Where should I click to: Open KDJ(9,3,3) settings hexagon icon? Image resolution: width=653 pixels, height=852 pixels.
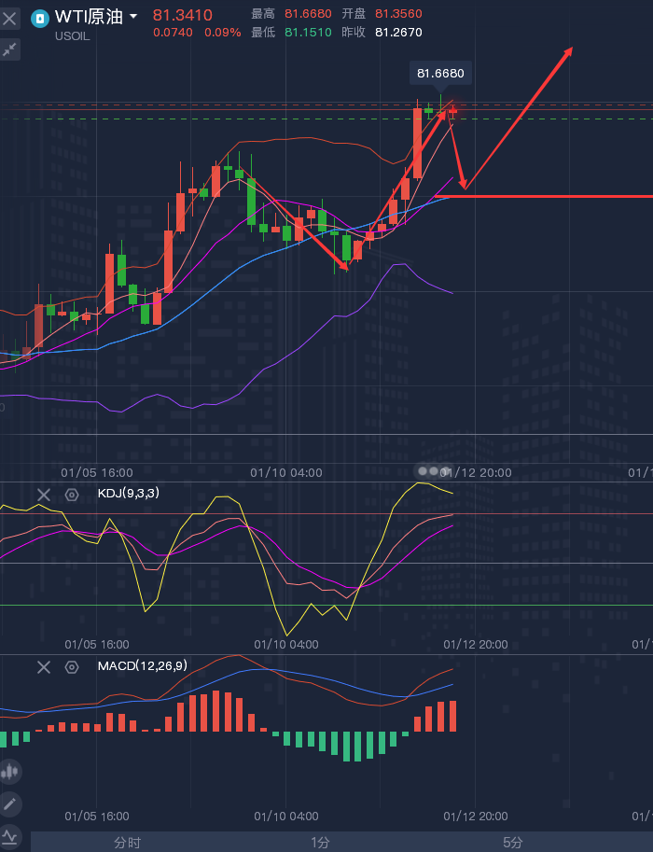tap(72, 495)
